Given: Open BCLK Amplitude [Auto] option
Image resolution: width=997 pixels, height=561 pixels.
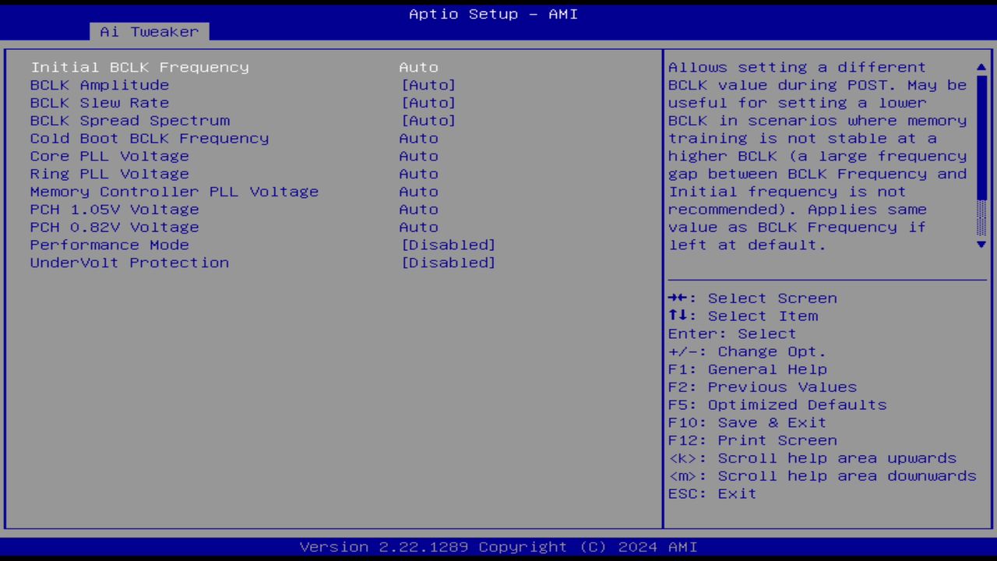Looking at the screenshot, I should pyautogui.click(x=428, y=85).
